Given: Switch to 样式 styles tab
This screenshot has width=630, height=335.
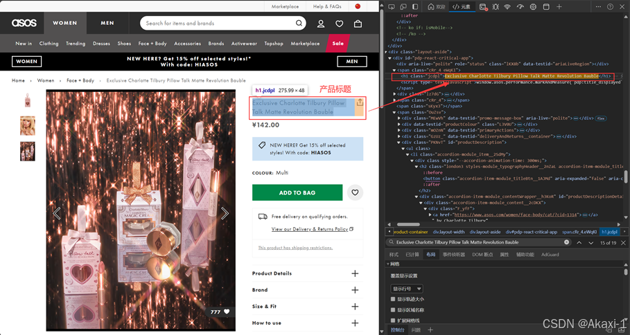Looking at the screenshot, I should point(394,254).
